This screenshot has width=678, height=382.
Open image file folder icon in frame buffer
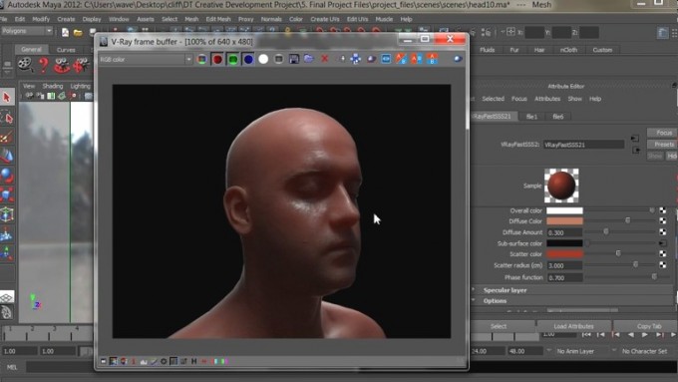coord(309,59)
